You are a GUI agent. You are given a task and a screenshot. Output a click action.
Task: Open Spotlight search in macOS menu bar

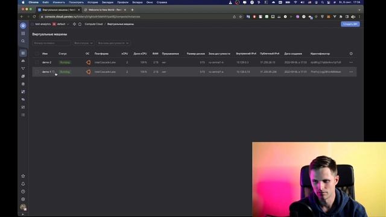pyautogui.click(x=322, y=2)
